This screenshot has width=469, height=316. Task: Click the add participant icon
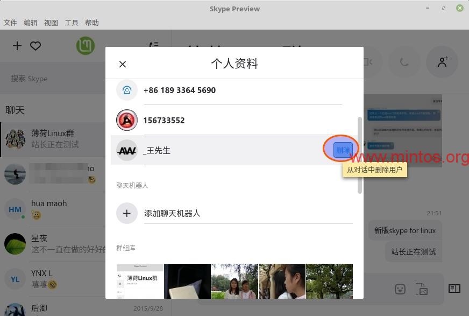442,62
